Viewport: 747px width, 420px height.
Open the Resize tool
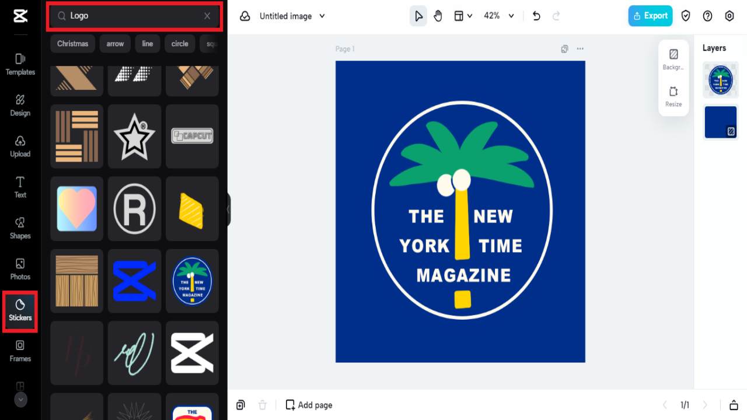[x=673, y=97]
